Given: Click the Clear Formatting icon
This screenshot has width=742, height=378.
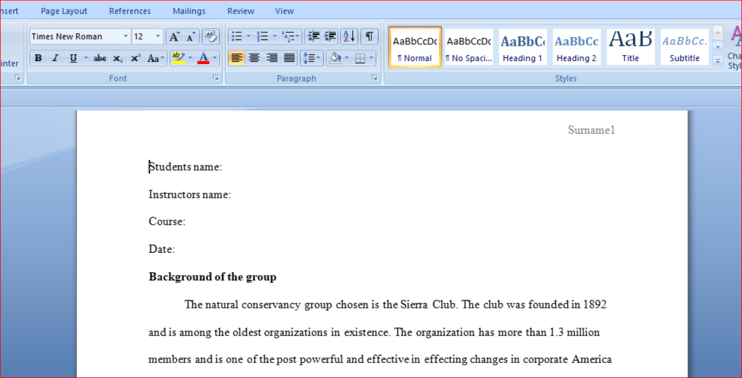Looking at the screenshot, I should [210, 37].
